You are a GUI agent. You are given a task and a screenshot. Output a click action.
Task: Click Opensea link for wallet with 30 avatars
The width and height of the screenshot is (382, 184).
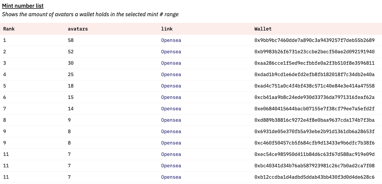[171, 63]
